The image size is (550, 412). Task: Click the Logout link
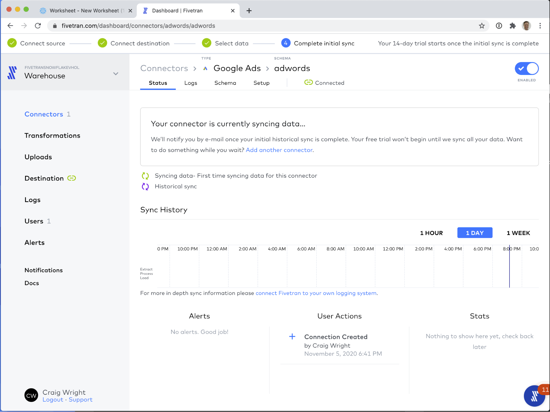click(53, 400)
